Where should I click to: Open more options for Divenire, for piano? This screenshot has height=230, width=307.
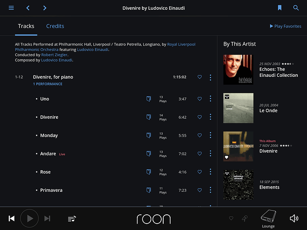pyautogui.click(x=211, y=77)
